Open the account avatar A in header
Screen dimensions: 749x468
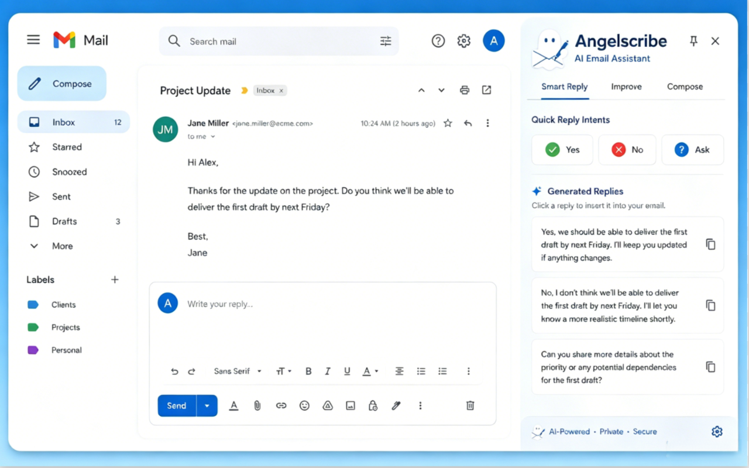[x=494, y=41]
